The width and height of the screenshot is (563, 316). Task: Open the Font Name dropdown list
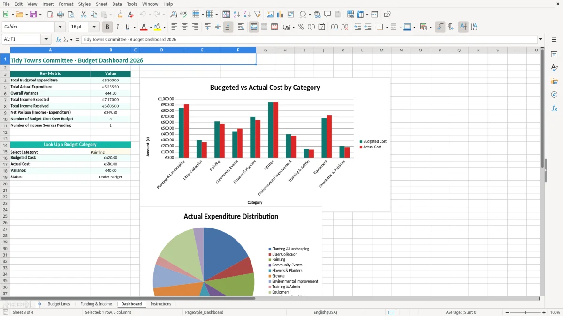coord(60,27)
